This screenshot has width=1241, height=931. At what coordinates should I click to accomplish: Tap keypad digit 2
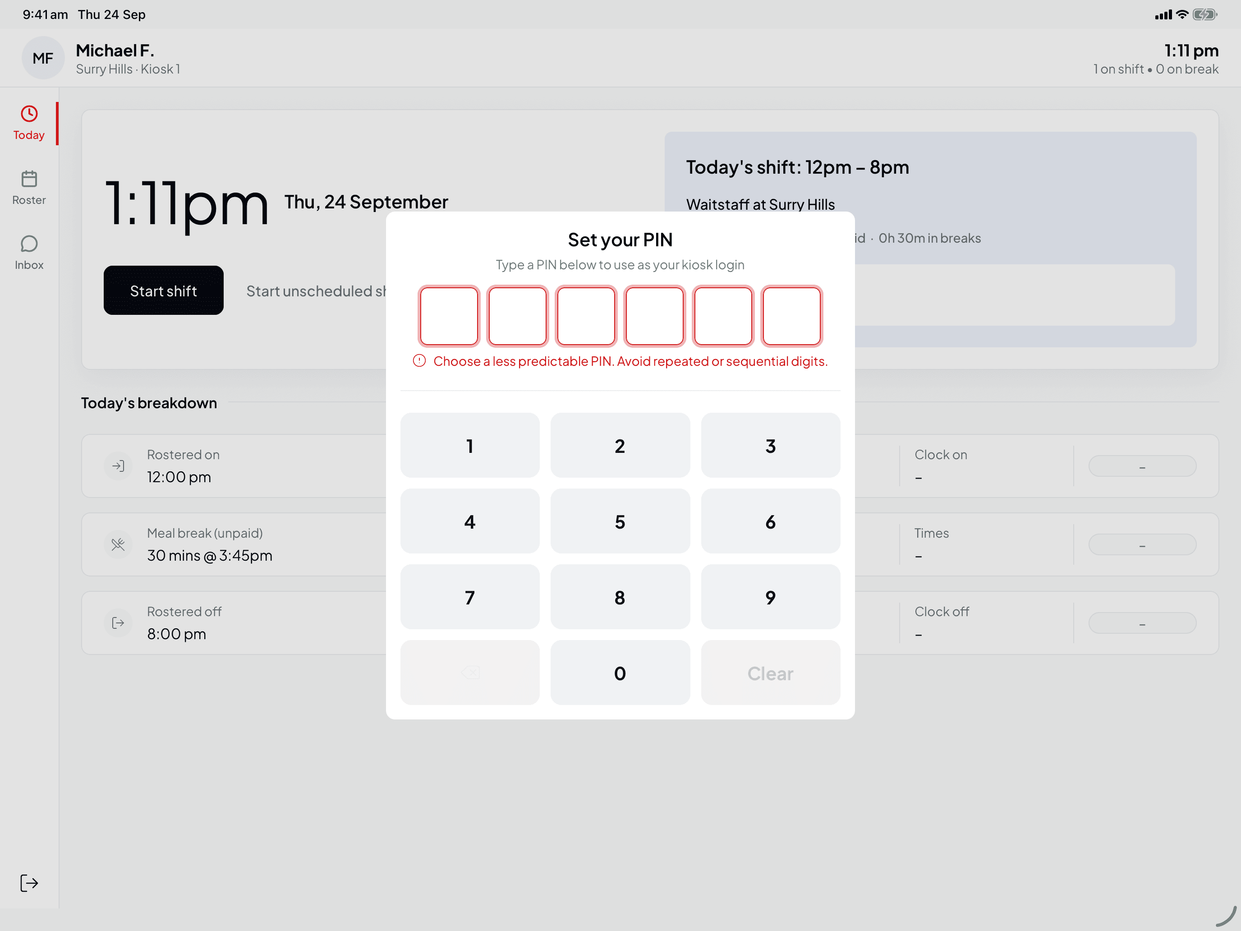coord(620,446)
